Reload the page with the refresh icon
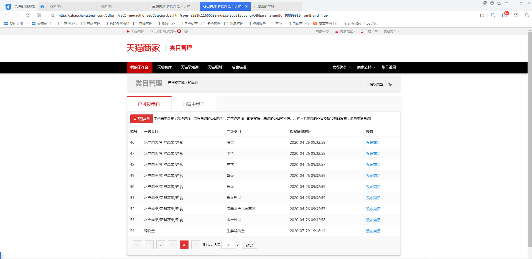Screen dimensions: 532x259 point(28,15)
